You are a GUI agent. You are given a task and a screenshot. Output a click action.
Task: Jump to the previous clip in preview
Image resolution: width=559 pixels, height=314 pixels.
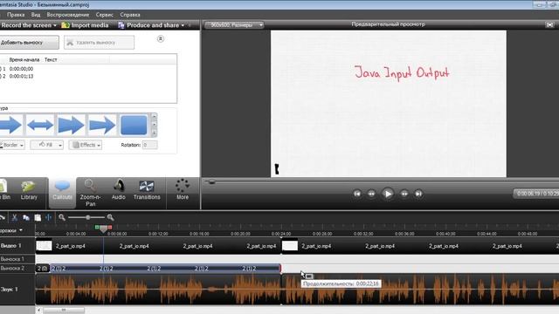tap(357, 194)
